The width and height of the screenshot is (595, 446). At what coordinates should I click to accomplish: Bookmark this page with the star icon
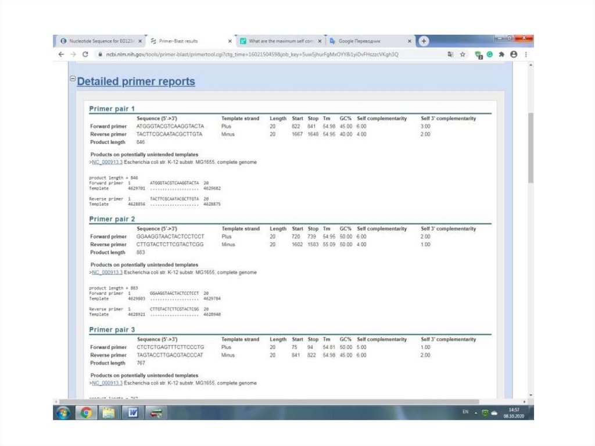(x=463, y=54)
